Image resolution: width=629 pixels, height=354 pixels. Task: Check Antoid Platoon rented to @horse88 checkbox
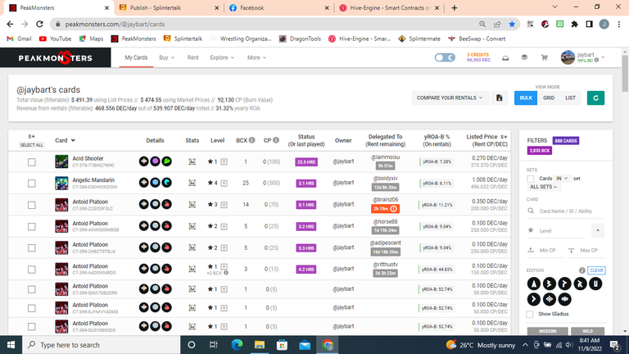tap(32, 227)
